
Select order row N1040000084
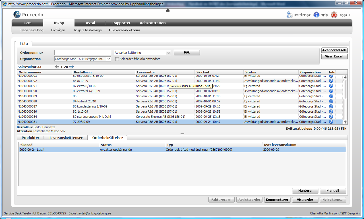[x=180, y=117]
